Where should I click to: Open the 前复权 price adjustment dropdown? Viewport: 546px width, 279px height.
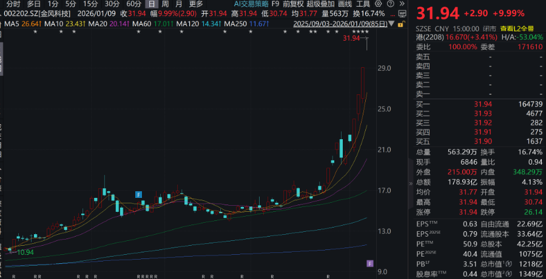click(x=293, y=4)
